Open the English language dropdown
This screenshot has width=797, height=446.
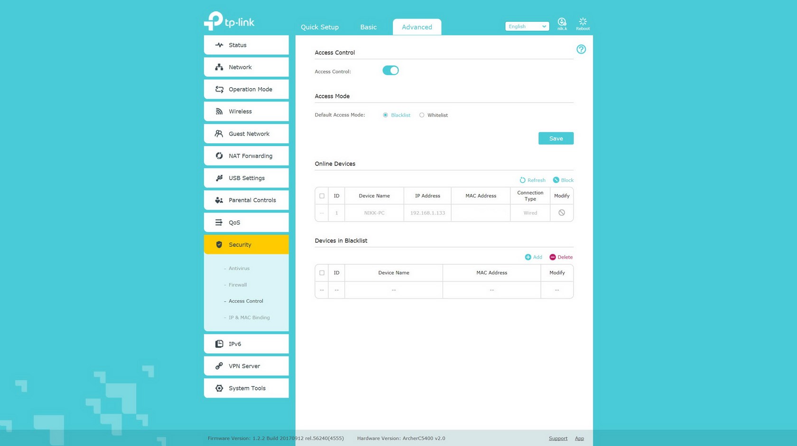point(527,27)
